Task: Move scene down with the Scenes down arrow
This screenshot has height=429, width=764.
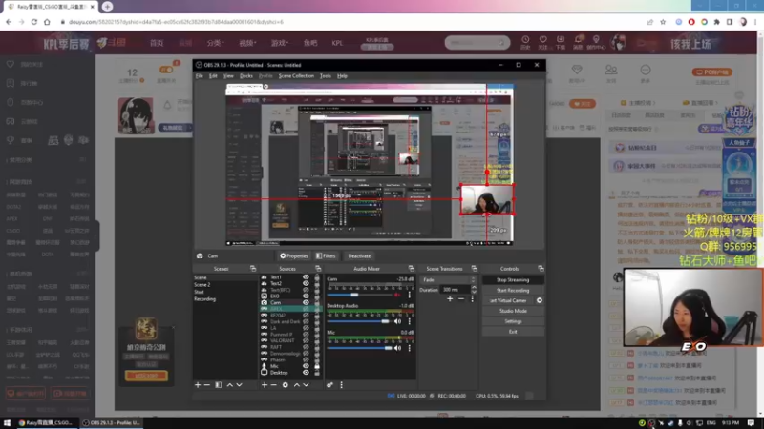Action: pos(240,385)
